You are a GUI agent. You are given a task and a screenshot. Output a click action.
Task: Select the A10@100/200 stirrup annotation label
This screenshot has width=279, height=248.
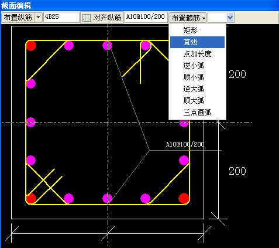[185, 144]
